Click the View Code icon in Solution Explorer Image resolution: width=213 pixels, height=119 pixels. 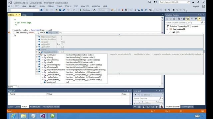(192, 19)
